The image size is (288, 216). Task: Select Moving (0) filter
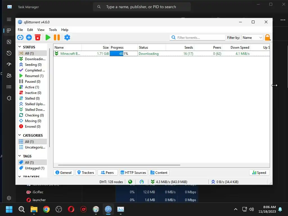33,121
